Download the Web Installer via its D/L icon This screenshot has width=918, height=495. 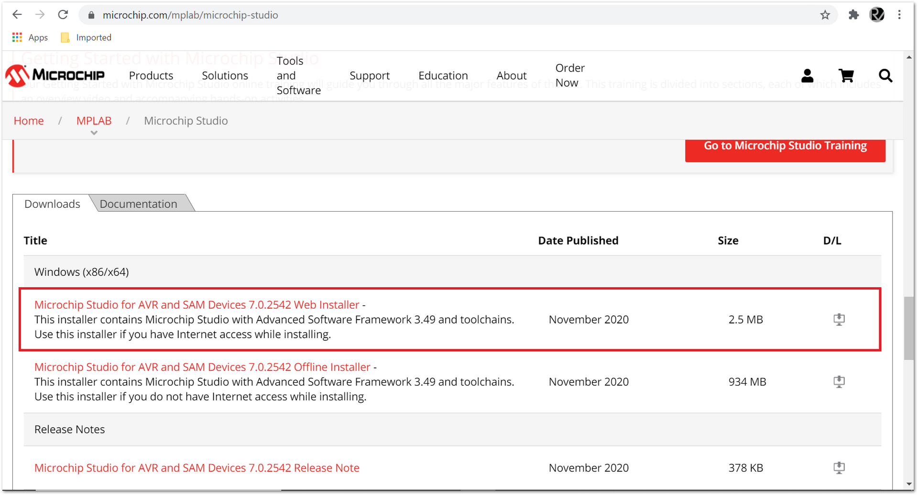pos(839,319)
